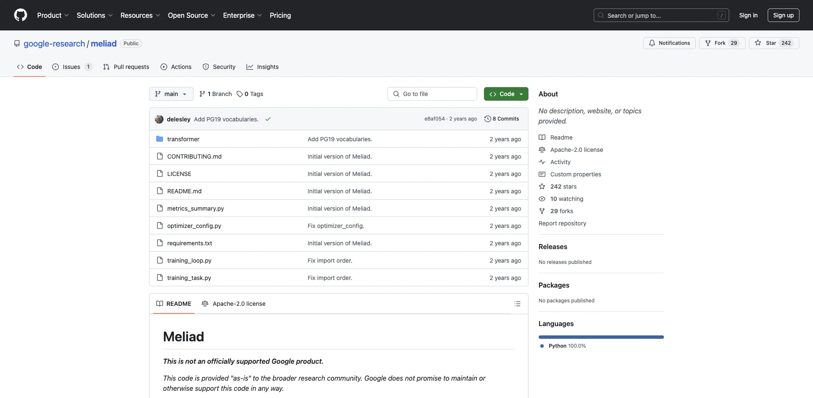Open the delesley author link

coord(179,119)
